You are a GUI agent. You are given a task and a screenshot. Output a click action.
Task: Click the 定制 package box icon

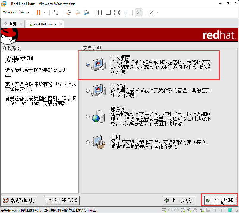pyautogui.click(x=98, y=142)
